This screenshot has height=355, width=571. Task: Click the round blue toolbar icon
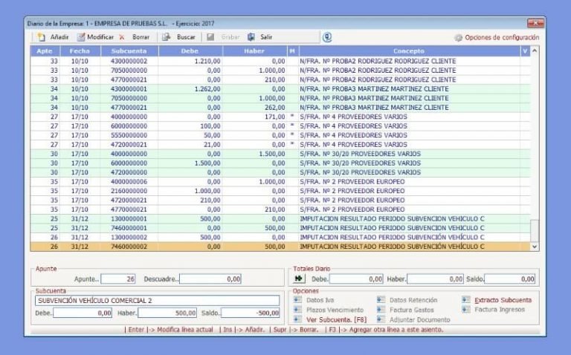pyautogui.click(x=327, y=36)
